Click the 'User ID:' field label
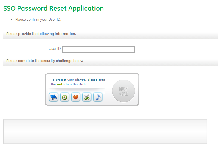The image size is (220, 146). coord(55,49)
